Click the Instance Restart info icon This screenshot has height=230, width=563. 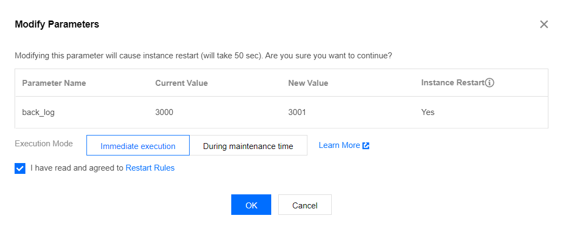(x=490, y=83)
